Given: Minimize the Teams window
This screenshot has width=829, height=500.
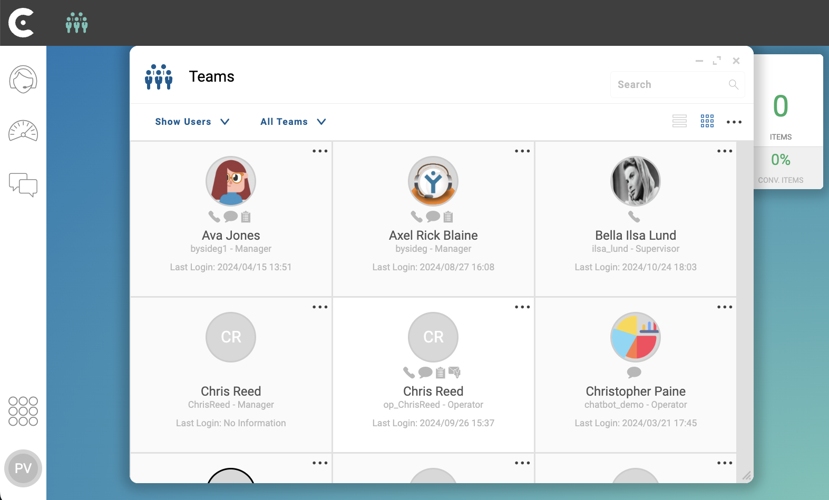Looking at the screenshot, I should (699, 61).
